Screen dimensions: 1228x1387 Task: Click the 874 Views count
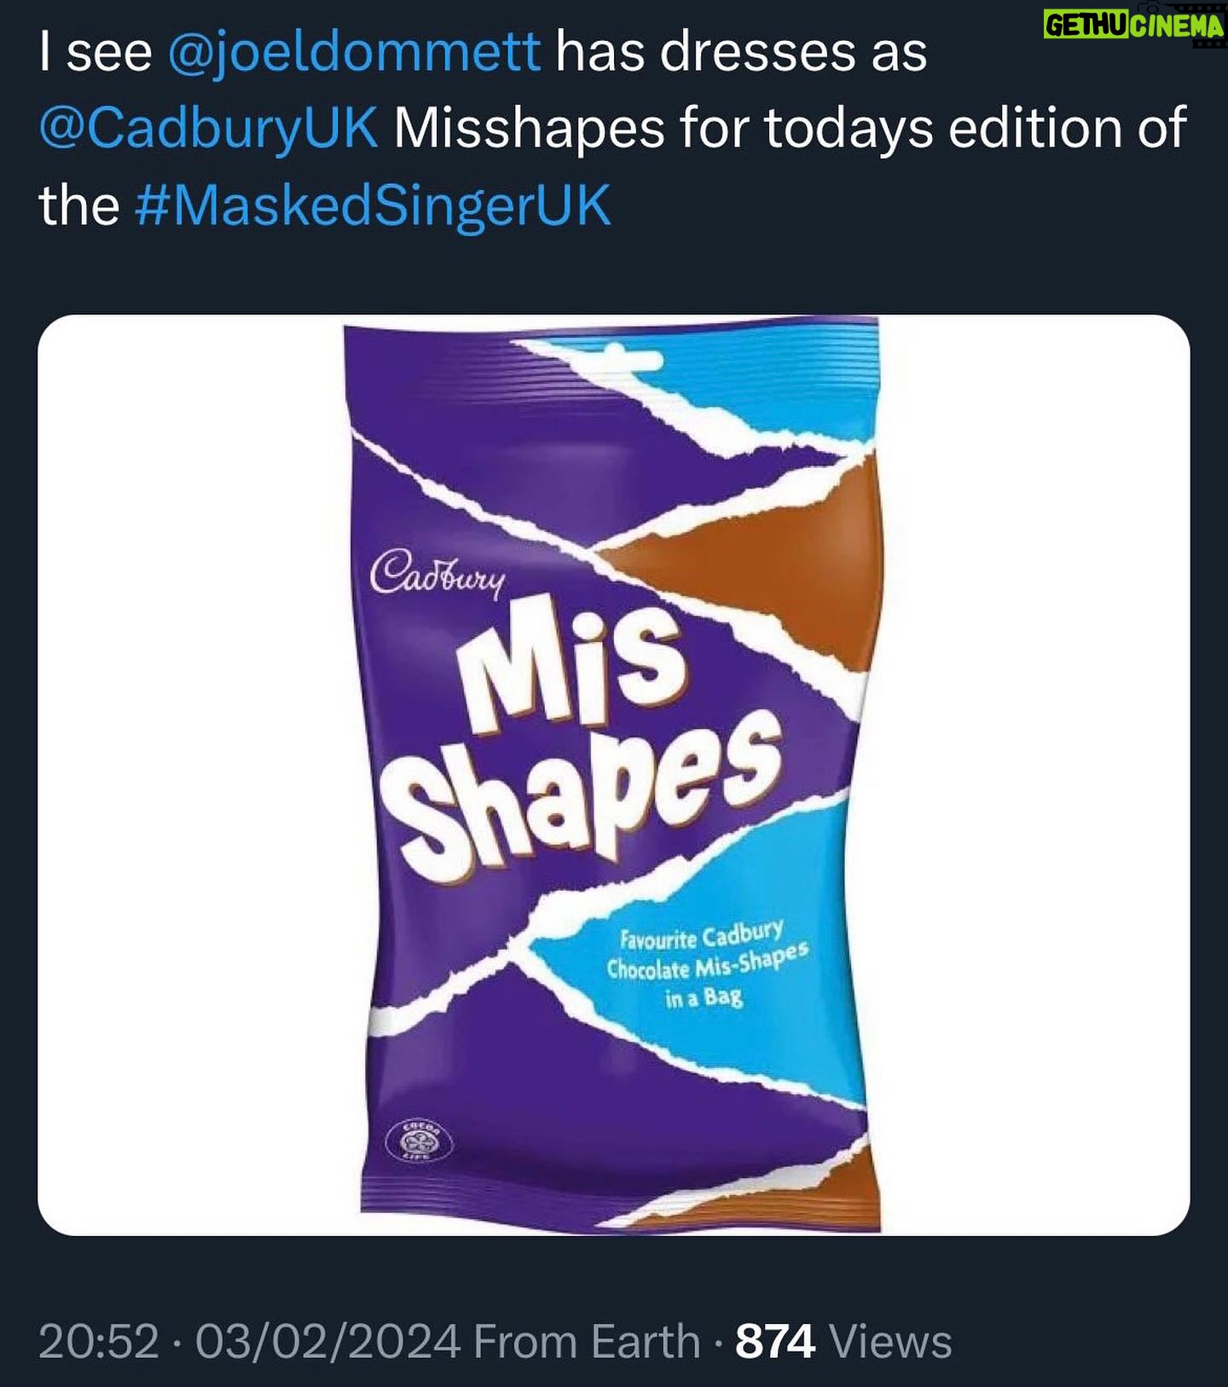(843, 1341)
